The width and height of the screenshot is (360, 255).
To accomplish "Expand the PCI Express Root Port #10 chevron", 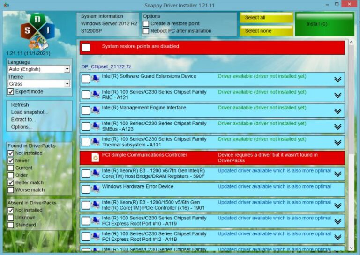I will (x=337, y=222).
